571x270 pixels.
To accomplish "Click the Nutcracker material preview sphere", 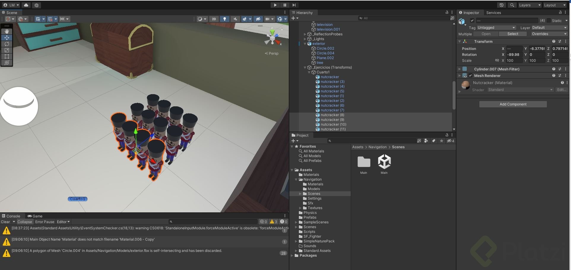I will [x=466, y=85].
